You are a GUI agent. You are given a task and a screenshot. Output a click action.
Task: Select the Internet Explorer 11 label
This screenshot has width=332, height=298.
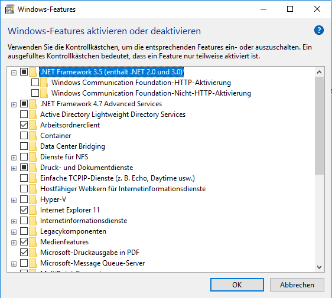tap(70, 210)
